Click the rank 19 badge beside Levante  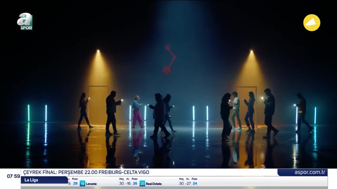pos(82,183)
